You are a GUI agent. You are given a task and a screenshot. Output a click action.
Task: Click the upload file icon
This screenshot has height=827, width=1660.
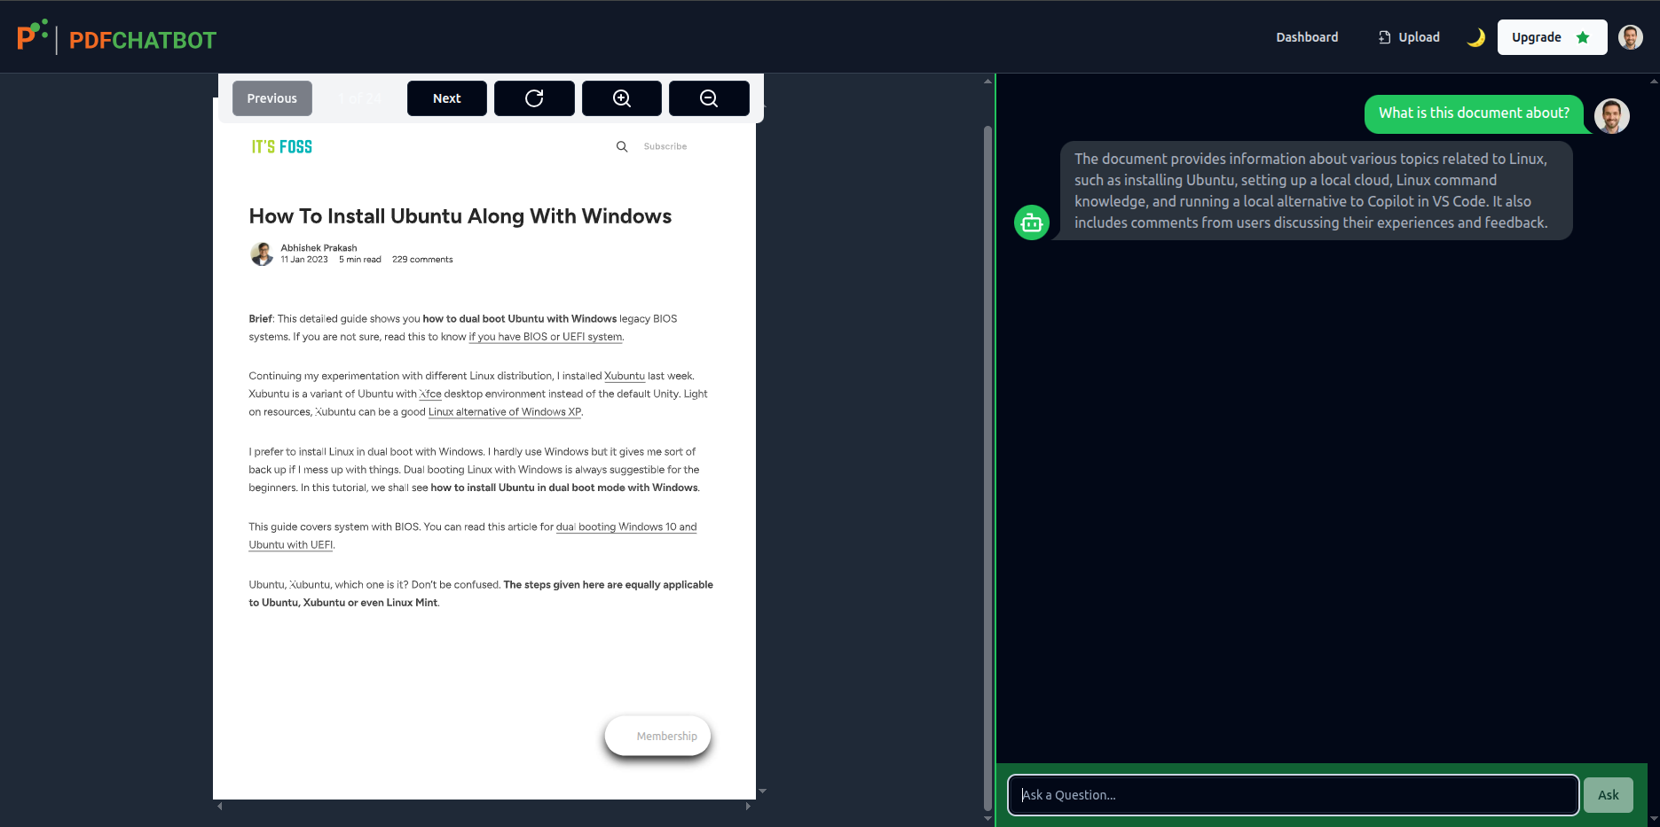click(x=1384, y=37)
